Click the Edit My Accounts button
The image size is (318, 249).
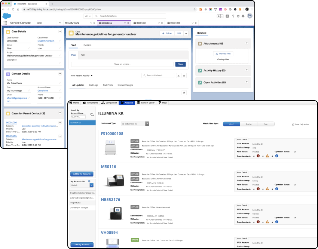point(82,245)
